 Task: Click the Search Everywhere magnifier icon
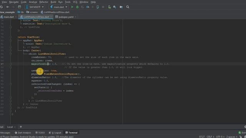pos(128,7)
